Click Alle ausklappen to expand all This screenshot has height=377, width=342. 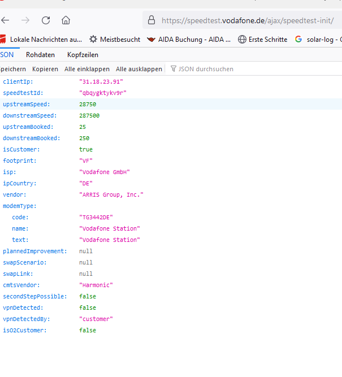[x=139, y=69]
